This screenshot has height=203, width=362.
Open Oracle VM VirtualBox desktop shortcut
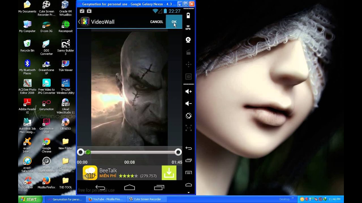65,8
